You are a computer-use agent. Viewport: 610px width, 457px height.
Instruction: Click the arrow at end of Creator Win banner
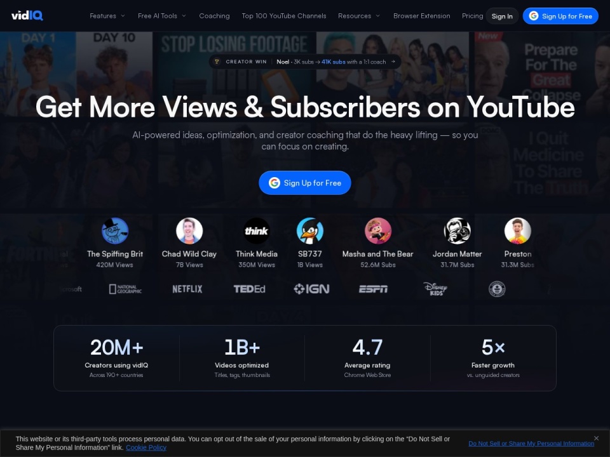point(393,62)
